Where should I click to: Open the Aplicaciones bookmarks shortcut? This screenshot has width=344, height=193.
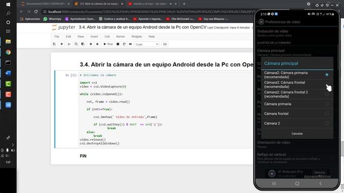[30, 19]
